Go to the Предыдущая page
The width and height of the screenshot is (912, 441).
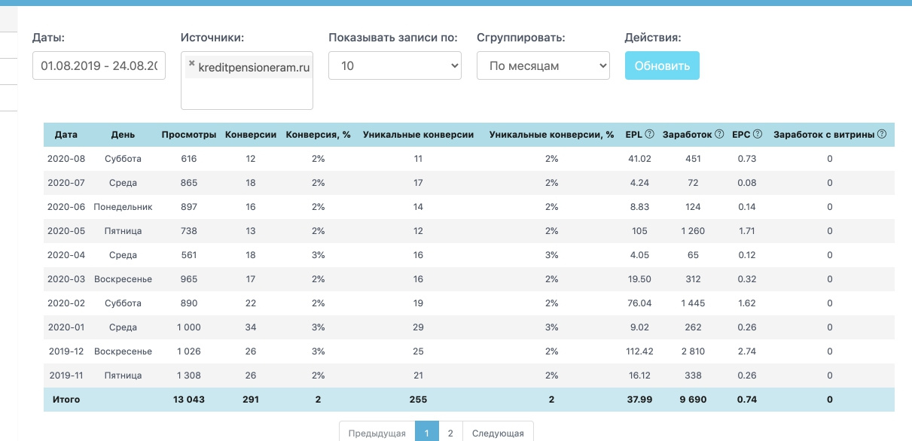(377, 433)
